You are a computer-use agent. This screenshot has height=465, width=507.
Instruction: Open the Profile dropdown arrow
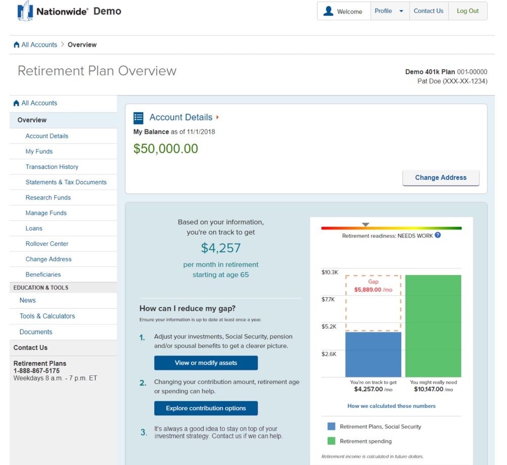click(x=401, y=11)
